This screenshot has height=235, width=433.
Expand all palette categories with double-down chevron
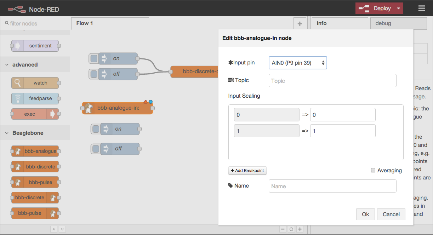[x=62, y=229]
